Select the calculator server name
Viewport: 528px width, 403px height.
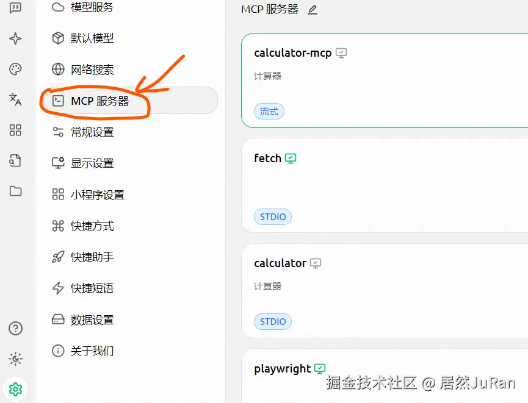280,263
